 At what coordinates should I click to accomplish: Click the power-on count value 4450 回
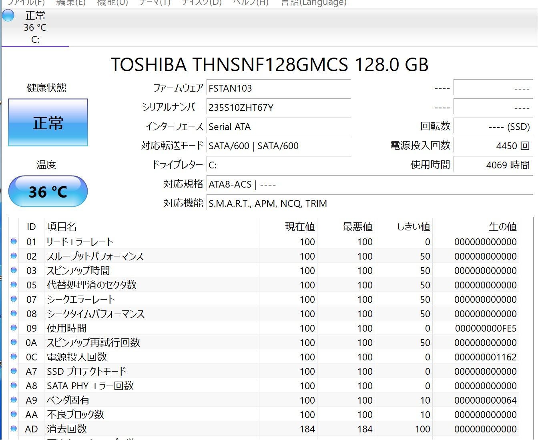493,146
